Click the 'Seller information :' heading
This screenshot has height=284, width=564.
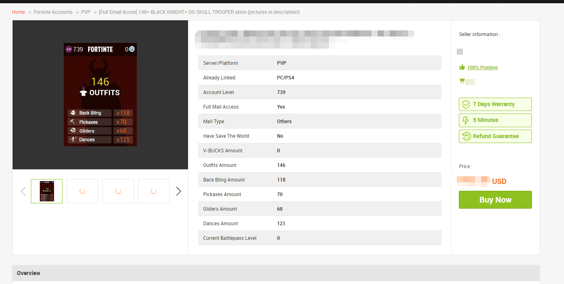(x=480, y=34)
